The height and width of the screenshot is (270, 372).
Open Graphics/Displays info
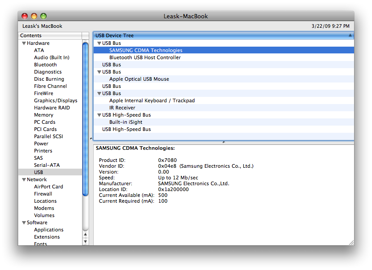pyautogui.click(x=56, y=100)
